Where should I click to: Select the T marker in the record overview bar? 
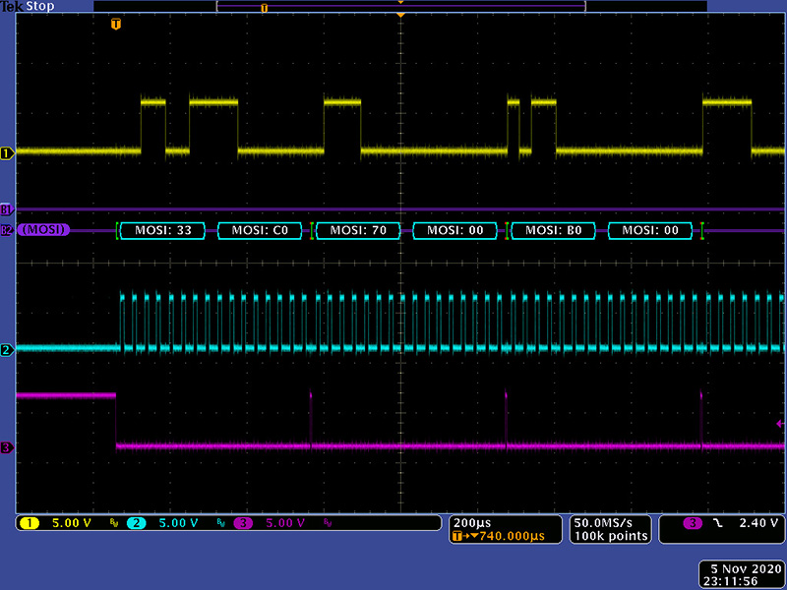pos(264,8)
